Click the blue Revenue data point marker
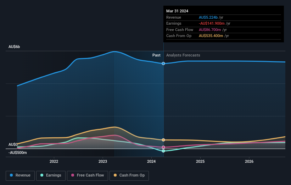This screenshot has width=291, height=185. 163,64
